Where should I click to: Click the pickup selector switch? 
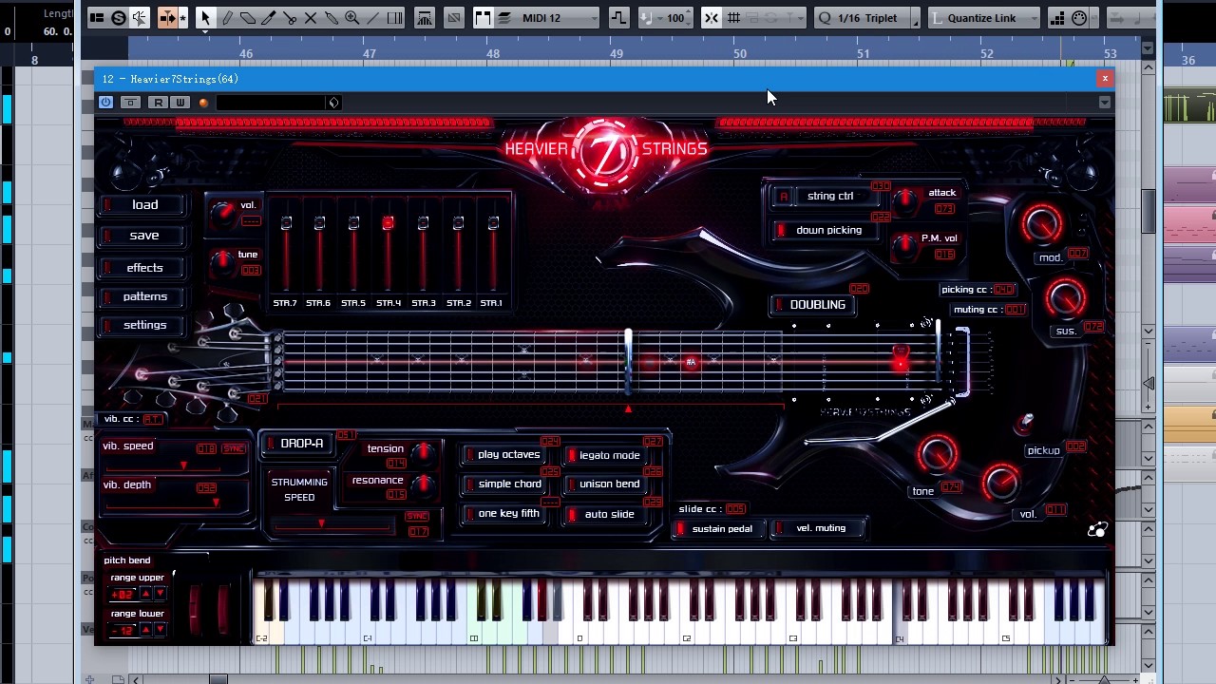1026,422
